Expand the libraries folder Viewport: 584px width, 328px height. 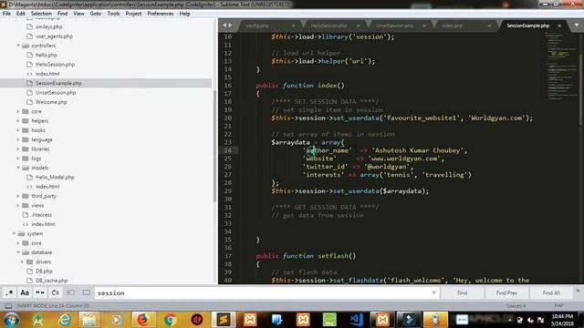tap(18, 149)
